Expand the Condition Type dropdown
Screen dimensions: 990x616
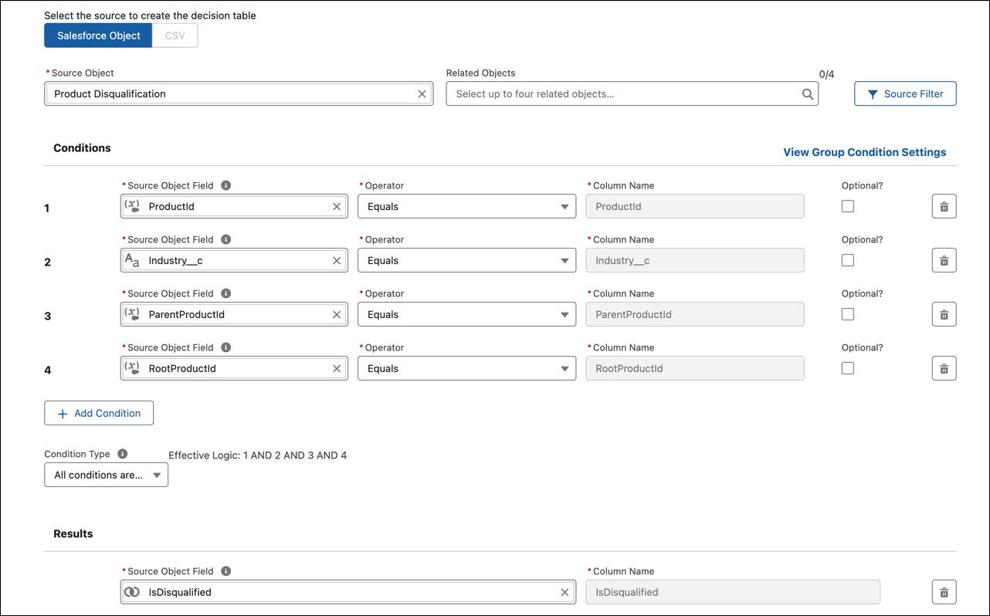pos(106,476)
